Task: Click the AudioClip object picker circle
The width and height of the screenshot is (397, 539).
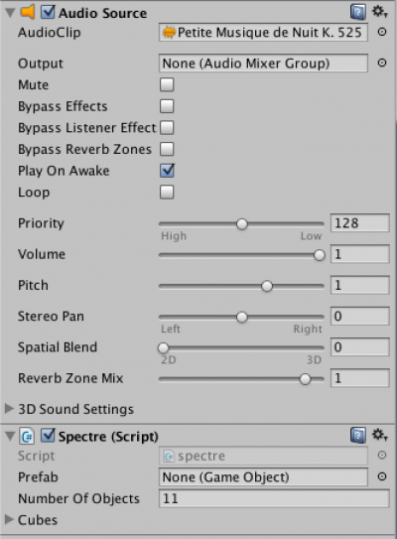Action: click(x=382, y=32)
